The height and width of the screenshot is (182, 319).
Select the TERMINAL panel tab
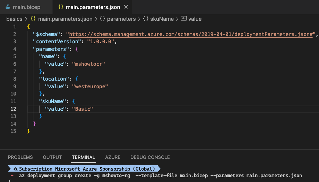tap(84, 157)
